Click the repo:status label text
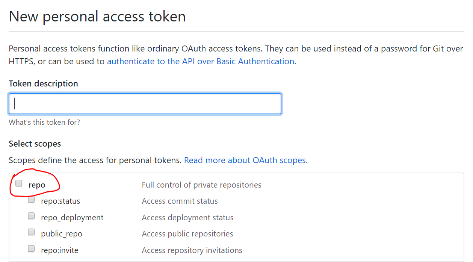Viewport: 473px width, 262px height. (60, 201)
